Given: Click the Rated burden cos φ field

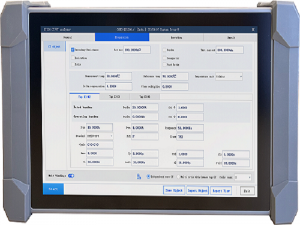Looking at the screenshot, I should pyautogui.click(x=190, y=107).
